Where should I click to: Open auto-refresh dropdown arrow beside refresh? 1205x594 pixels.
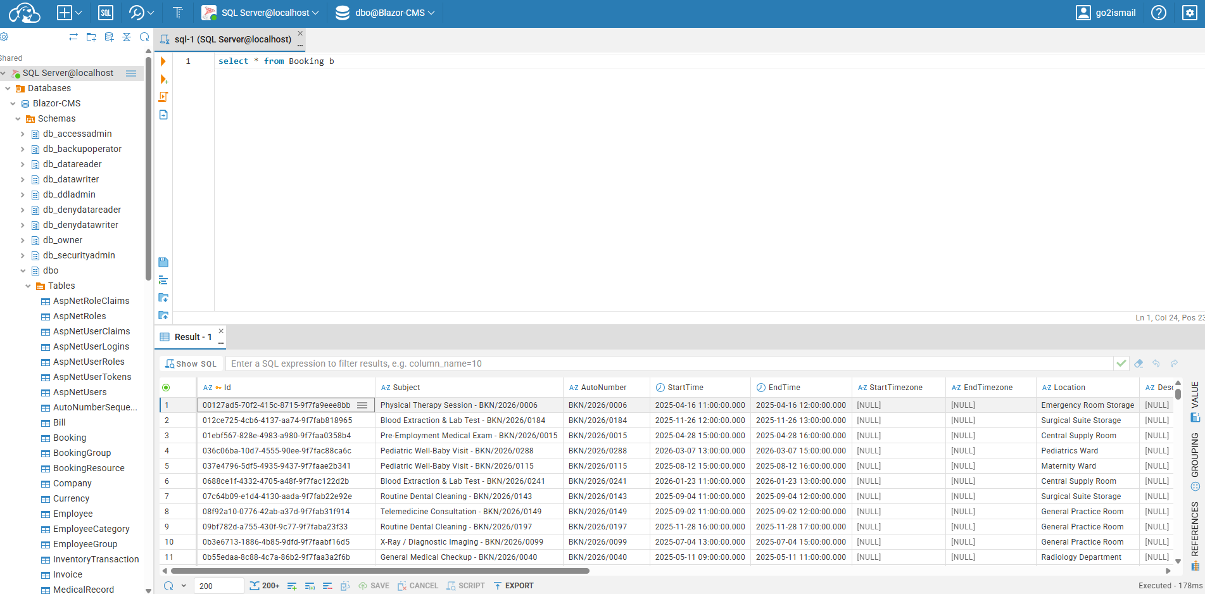click(184, 586)
